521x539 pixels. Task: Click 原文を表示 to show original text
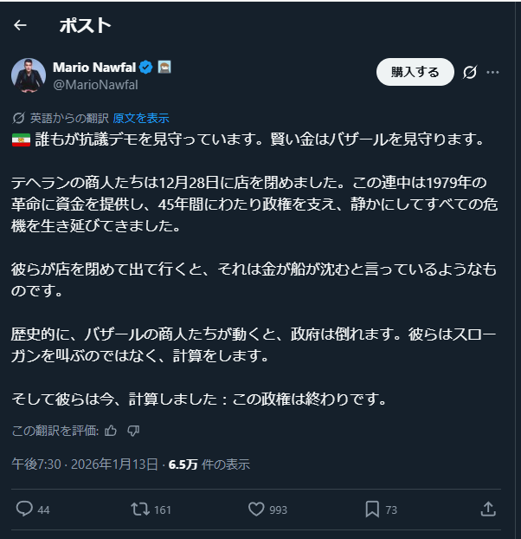pos(141,118)
